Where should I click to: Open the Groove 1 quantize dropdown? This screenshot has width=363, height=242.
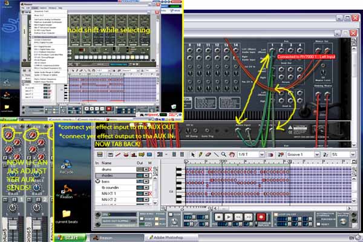(317, 154)
